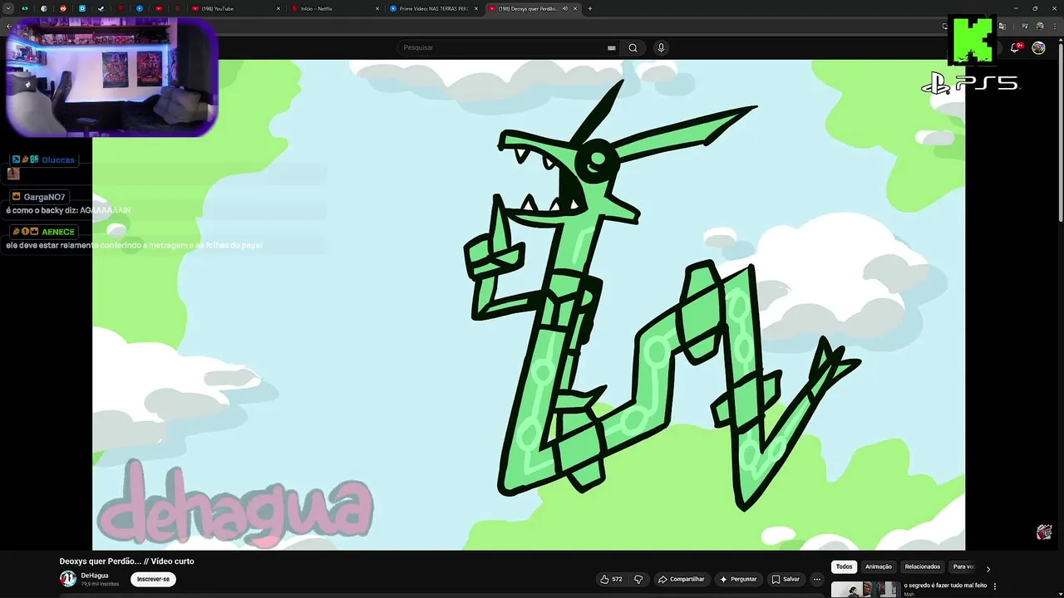Click the Compartilhar share button
Image resolution: width=1064 pixels, height=598 pixels.
click(680, 579)
